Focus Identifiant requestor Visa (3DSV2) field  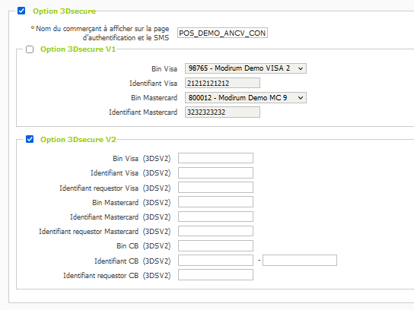pyautogui.click(x=215, y=188)
